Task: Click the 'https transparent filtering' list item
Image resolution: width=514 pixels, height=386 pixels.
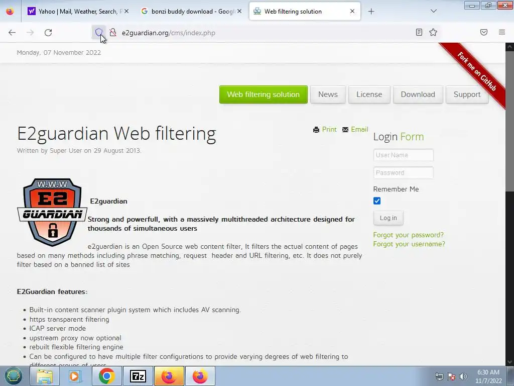Action: click(x=69, y=319)
